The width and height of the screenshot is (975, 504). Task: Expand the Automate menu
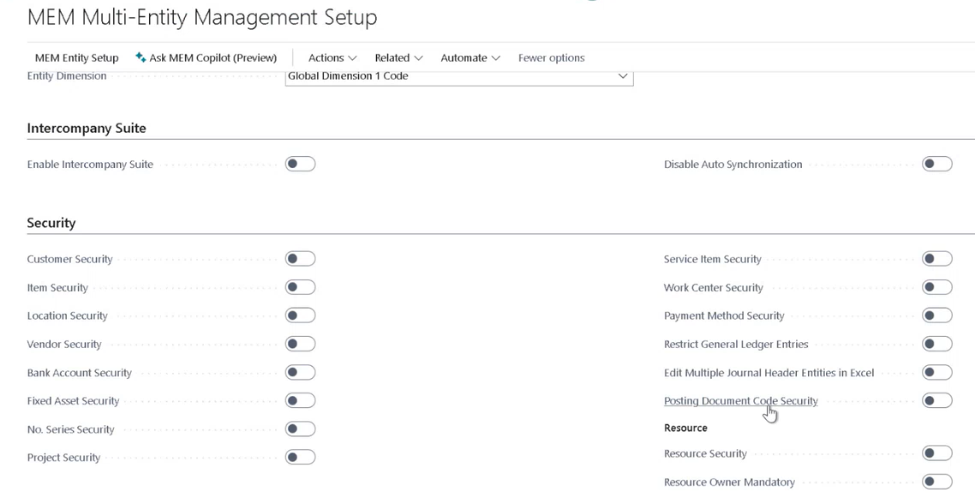(x=470, y=58)
